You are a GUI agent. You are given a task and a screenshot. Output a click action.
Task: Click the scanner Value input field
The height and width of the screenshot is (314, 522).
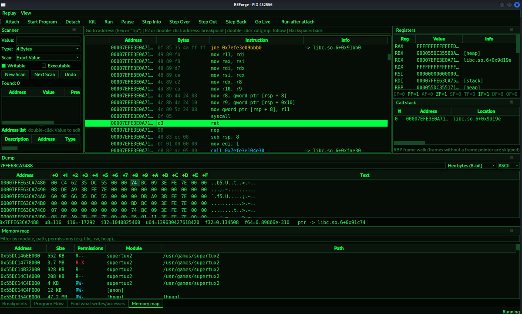coord(48,40)
